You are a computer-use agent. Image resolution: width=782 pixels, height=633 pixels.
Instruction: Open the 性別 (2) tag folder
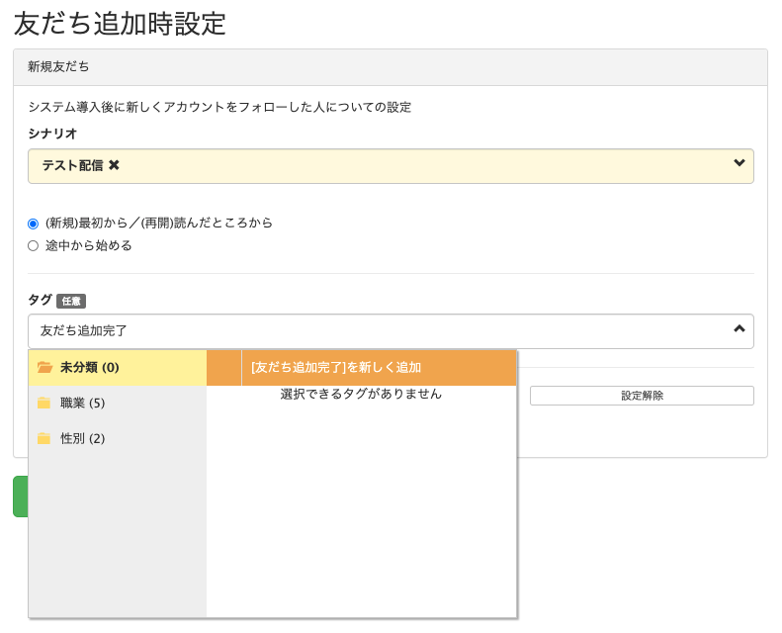118,439
